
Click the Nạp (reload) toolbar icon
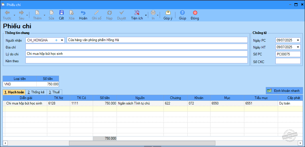coord(109,13)
